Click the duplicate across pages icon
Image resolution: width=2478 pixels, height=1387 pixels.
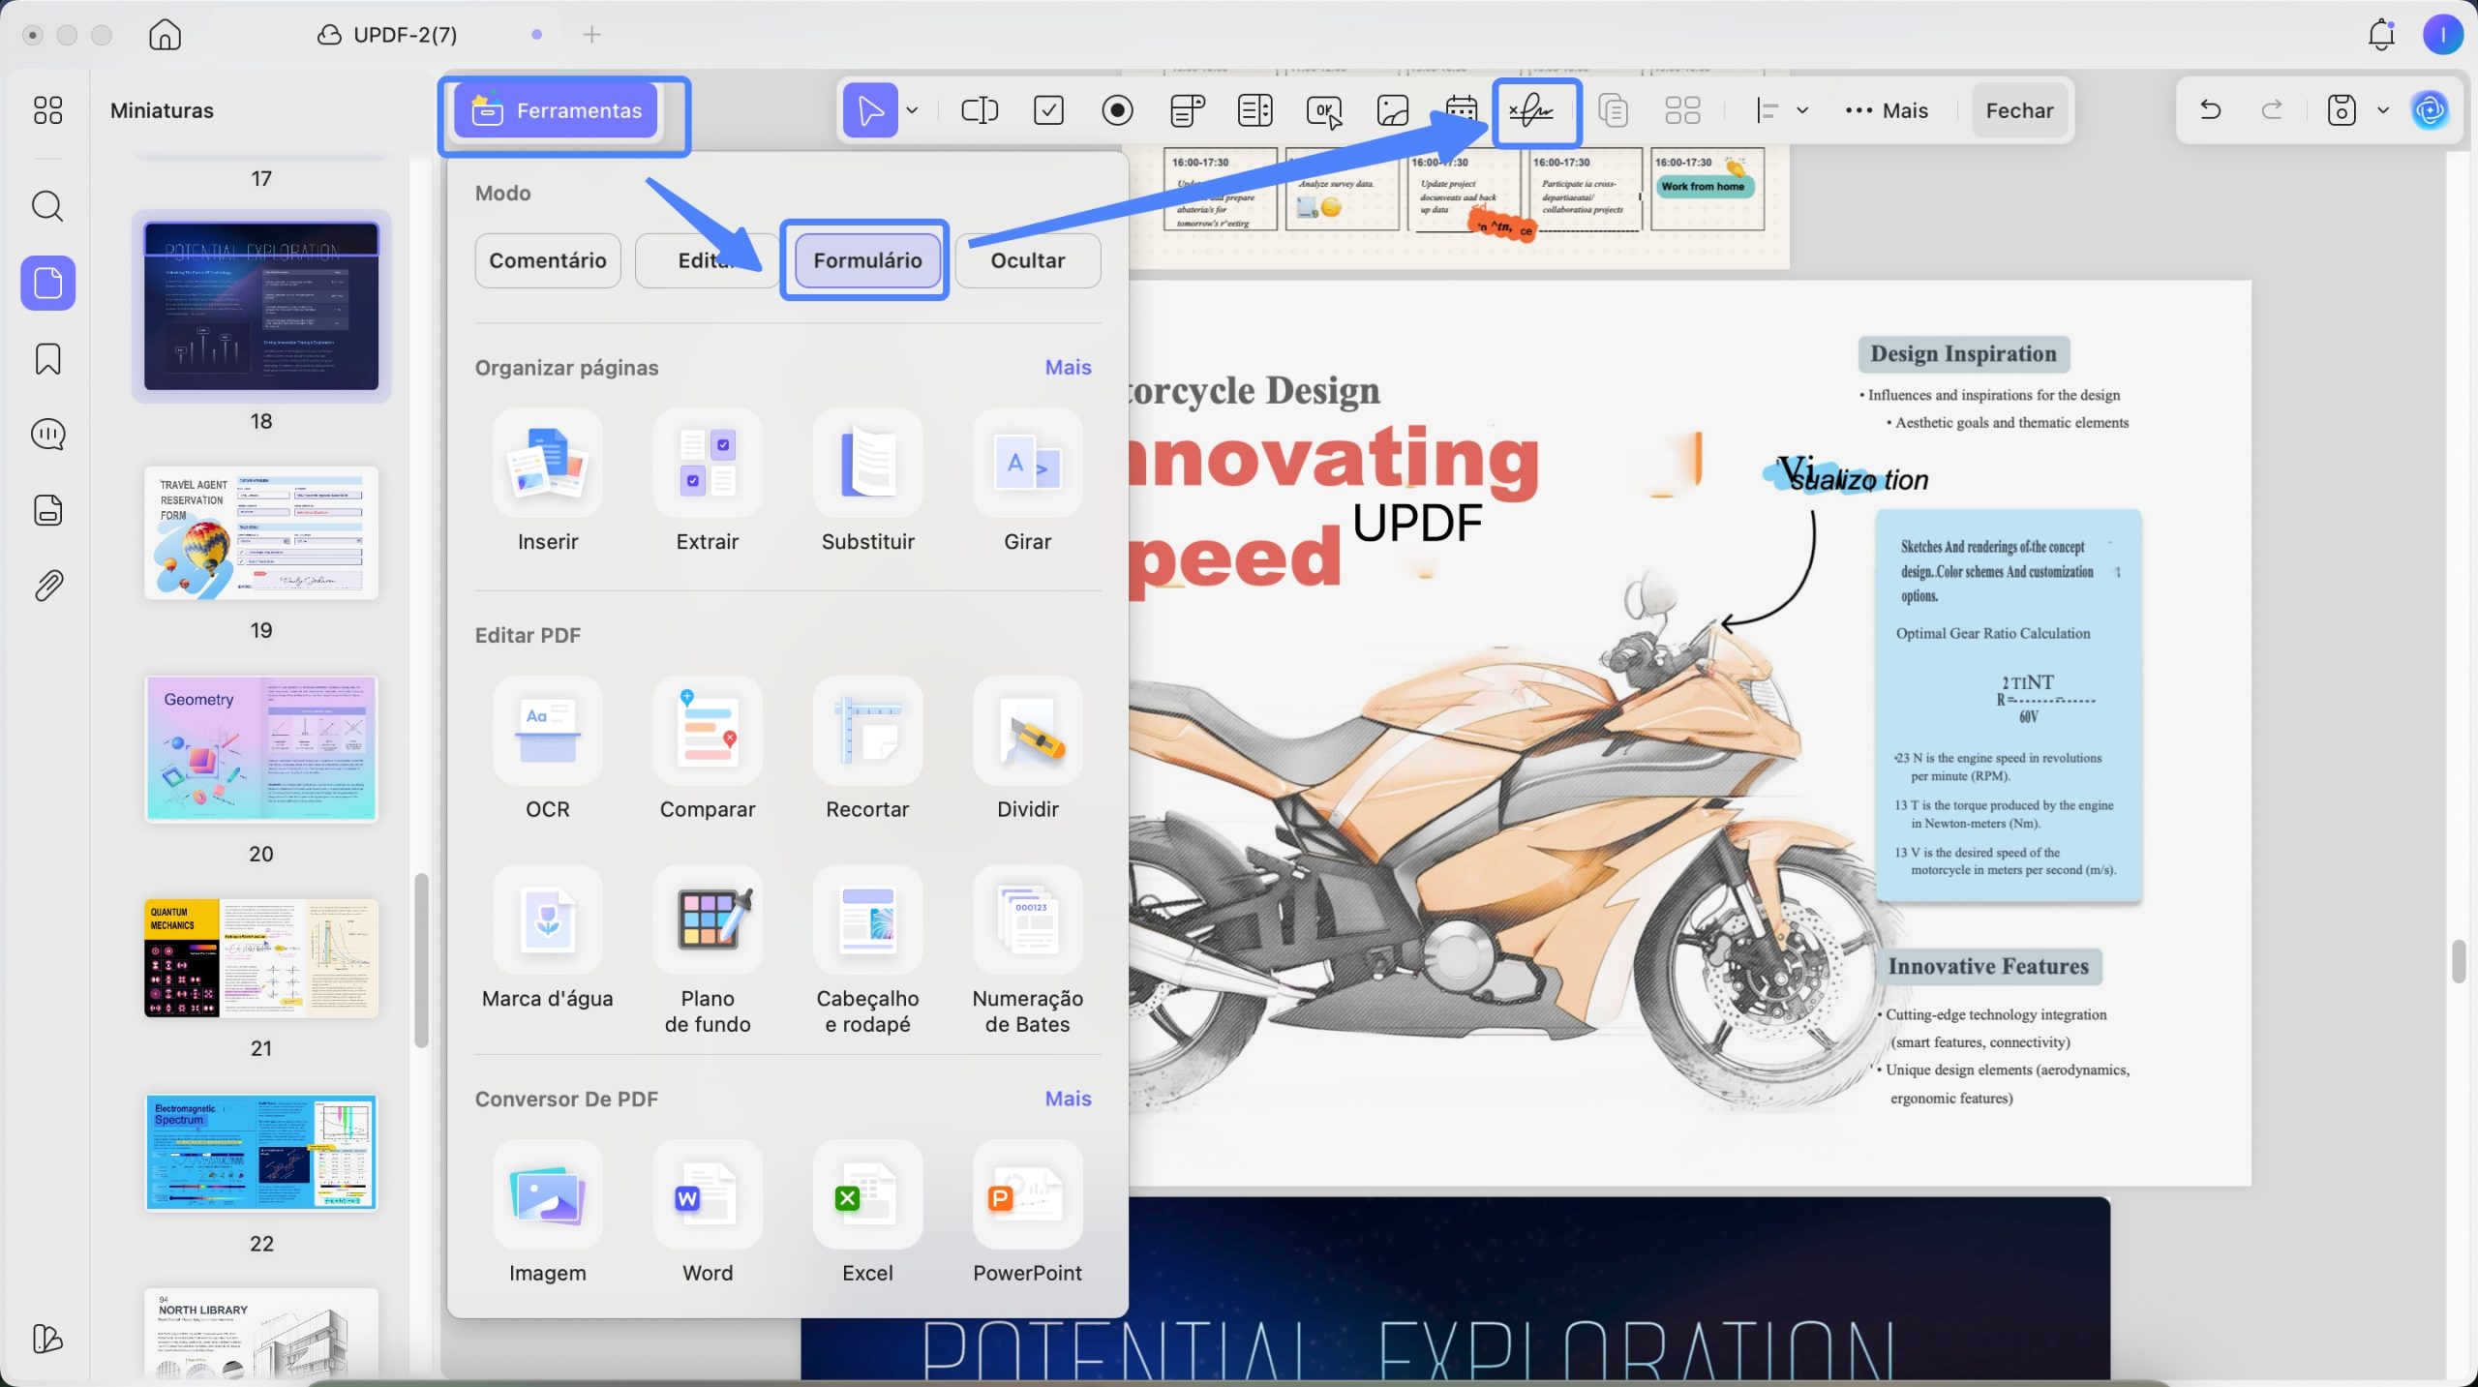tap(1613, 110)
